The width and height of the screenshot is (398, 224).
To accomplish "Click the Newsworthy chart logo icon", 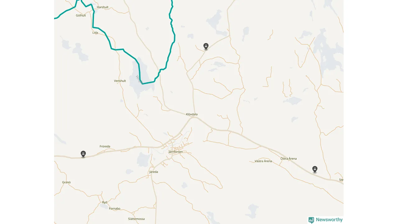I will click(311, 220).
